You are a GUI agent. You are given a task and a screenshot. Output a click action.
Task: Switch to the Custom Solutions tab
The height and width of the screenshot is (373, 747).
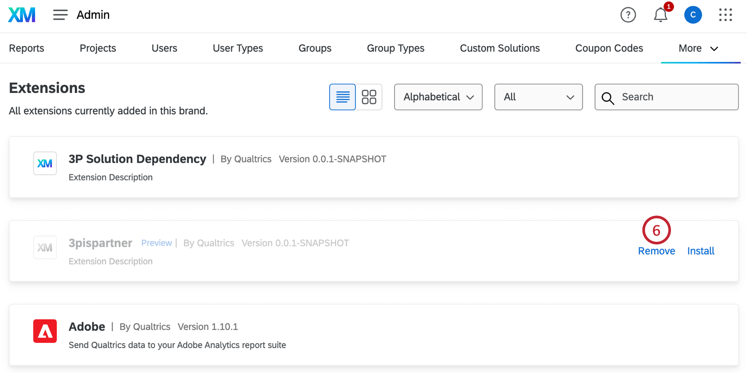(x=500, y=48)
